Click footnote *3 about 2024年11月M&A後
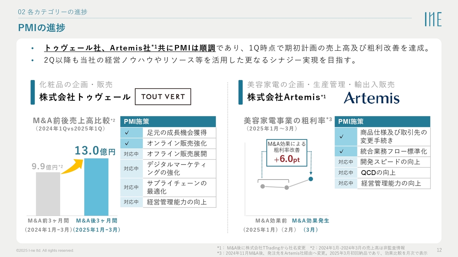 [x=322, y=253]
